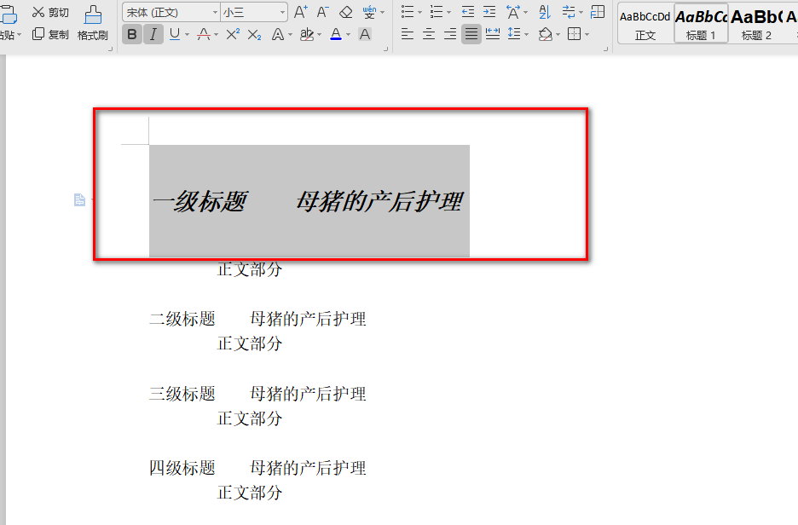Toggle strikethrough on the selected text

click(x=204, y=35)
